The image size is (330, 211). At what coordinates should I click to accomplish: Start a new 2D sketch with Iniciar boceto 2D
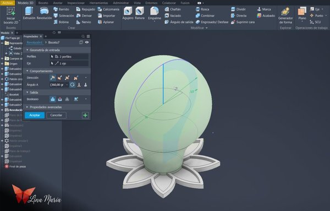pyautogui.click(x=11, y=15)
